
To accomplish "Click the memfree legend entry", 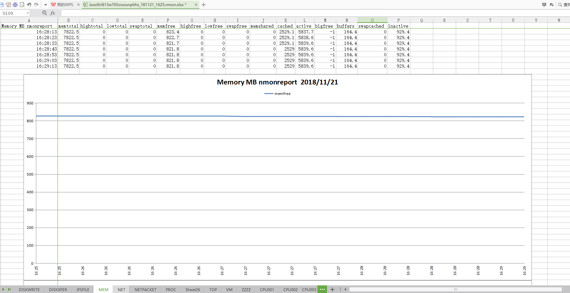I will (277, 94).
